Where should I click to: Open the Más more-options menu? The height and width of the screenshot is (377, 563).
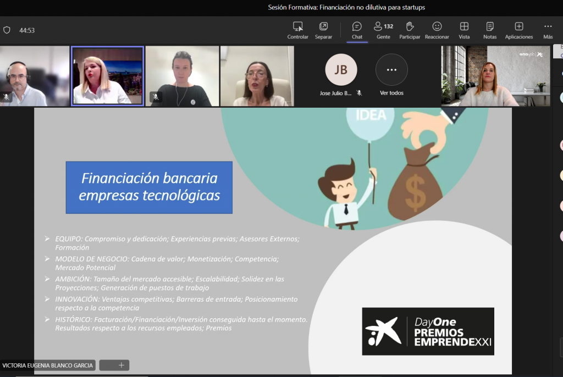tap(548, 31)
